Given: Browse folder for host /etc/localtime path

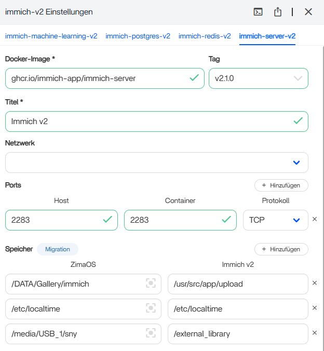Looking at the screenshot, I should click(151, 308).
